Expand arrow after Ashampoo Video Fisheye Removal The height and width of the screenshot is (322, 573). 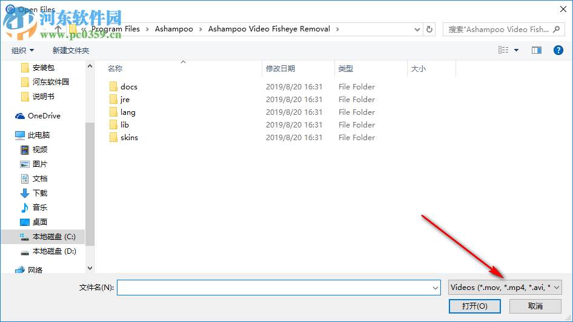337,29
